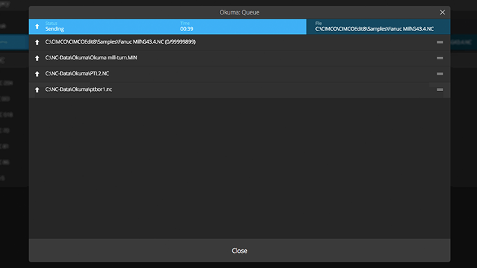
Task: Remove Okuma mill-turn.MIN using its minus icon
Action: pos(440,58)
